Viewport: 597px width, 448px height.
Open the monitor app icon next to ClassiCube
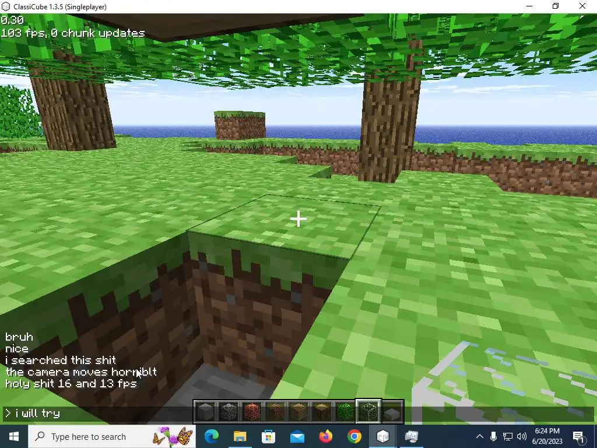[x=411, y=436]
